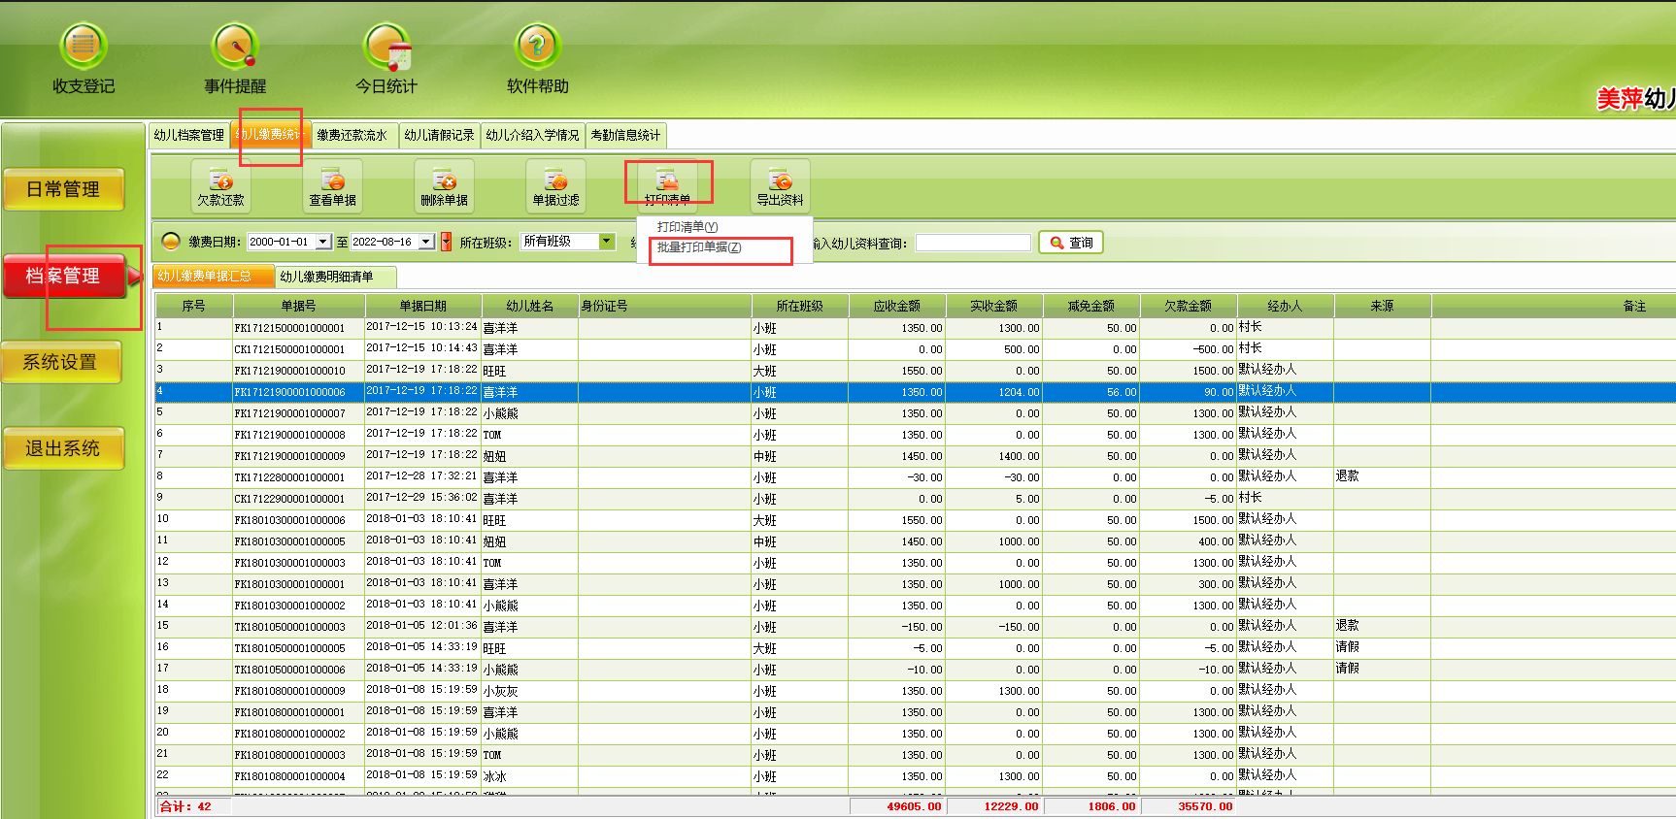1676x819 pixels.
Task: Switch to the 幼儿缴费明细清单 tab
Action: point(327,277)
